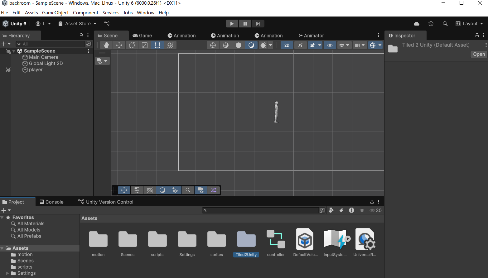This screenshot has width=488, height=278.
Task: Choose Shaded draw mode icon
Action: 251,45
